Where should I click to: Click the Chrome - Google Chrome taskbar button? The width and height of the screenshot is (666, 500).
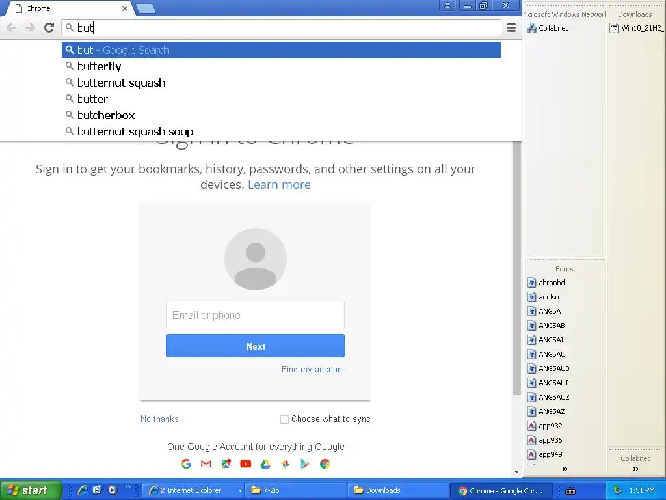(501, 490)
